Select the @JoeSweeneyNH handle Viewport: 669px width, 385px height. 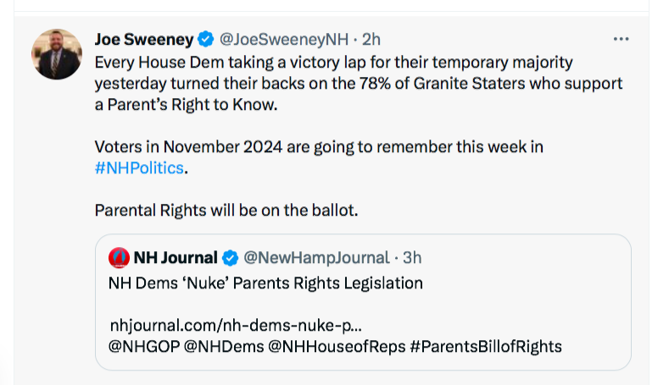283,39
